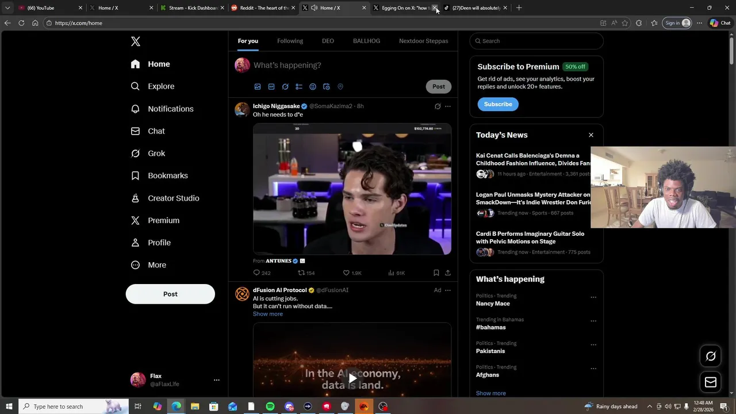The width and height of the screenshot is (736, 414).
Task: Open Creator Studio in the sidebar
Action: (164, 198)
